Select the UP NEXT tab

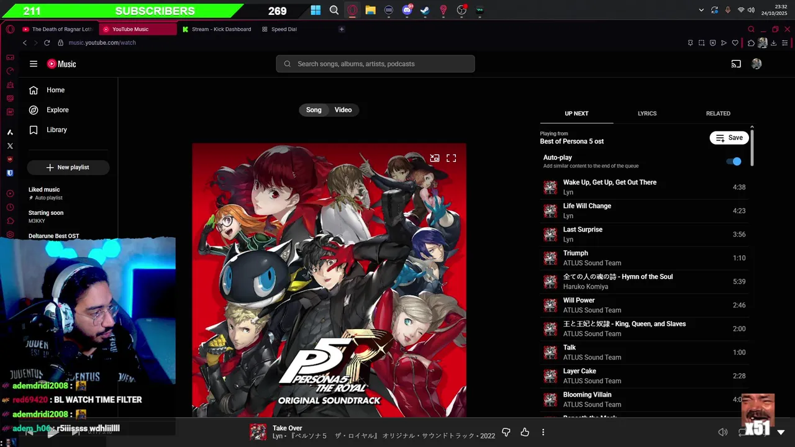click(576, 114)
